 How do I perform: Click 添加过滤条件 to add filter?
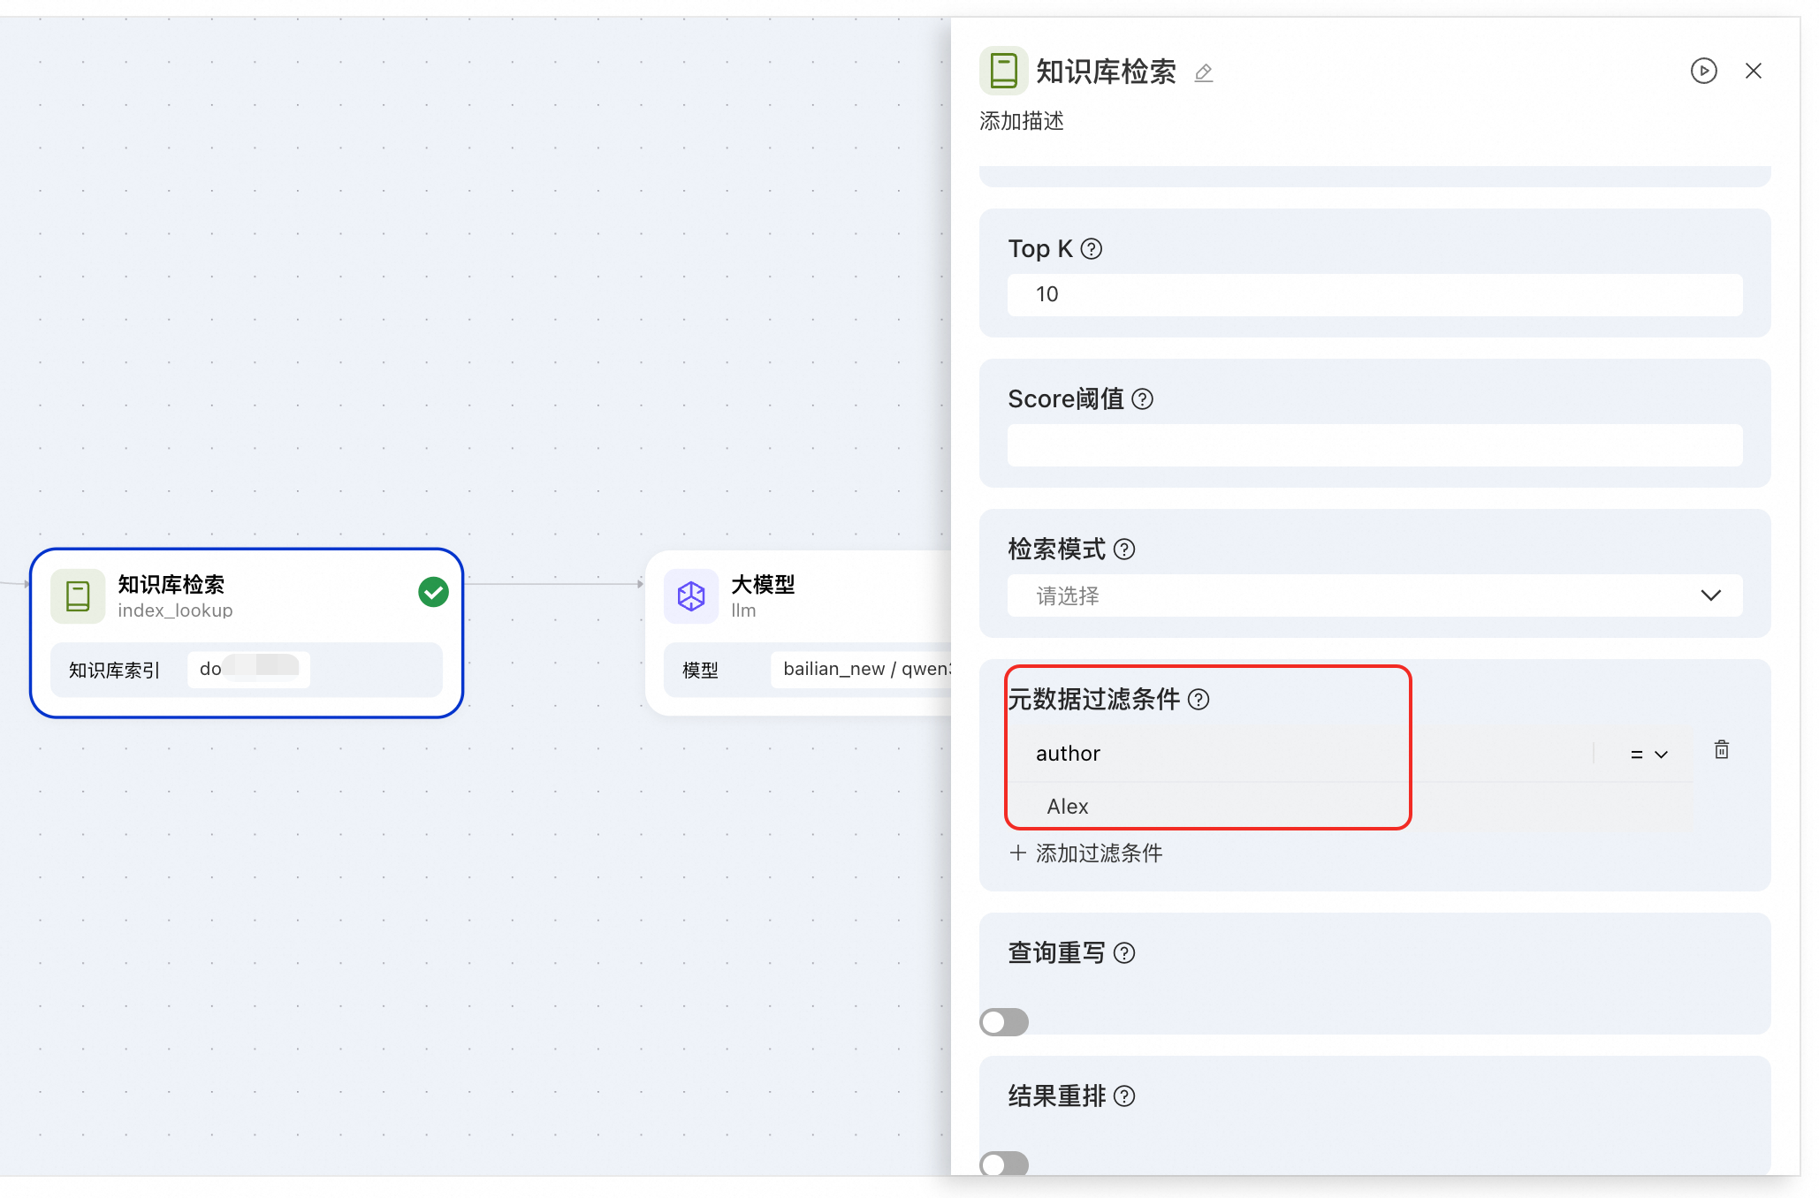point(1086,853)
